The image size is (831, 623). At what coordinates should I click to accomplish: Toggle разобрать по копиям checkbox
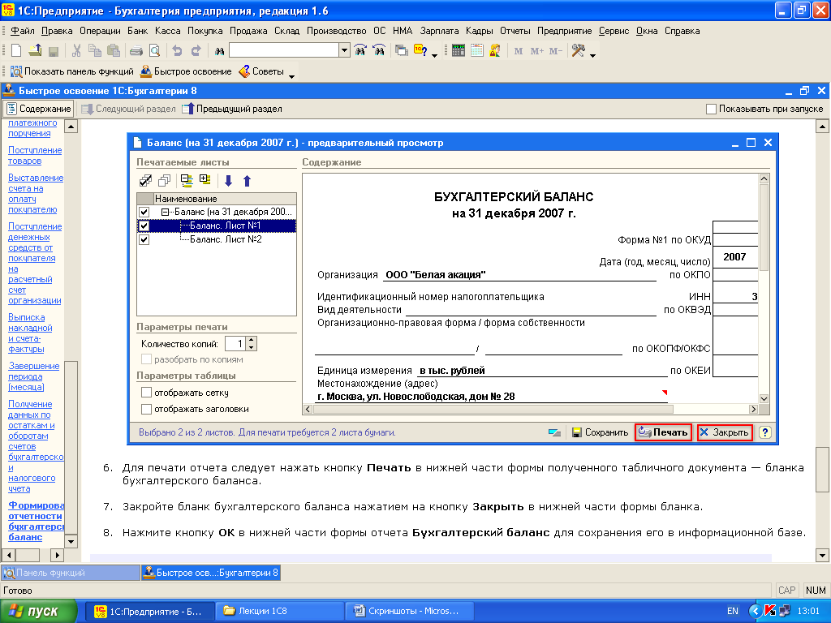coord(146,359)
